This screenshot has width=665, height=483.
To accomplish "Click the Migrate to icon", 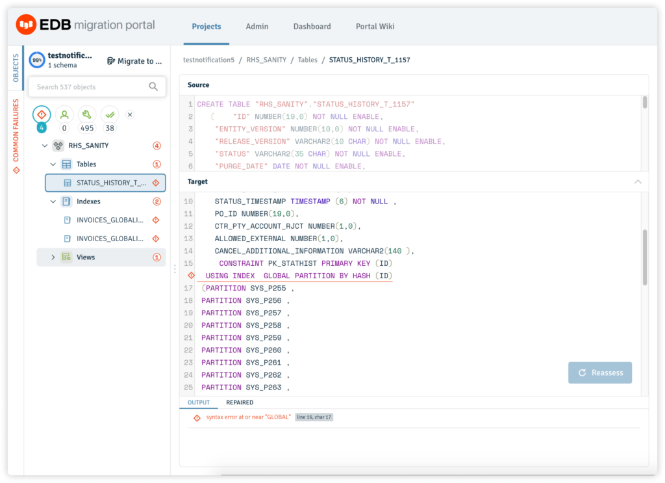I will click(110, 61).
